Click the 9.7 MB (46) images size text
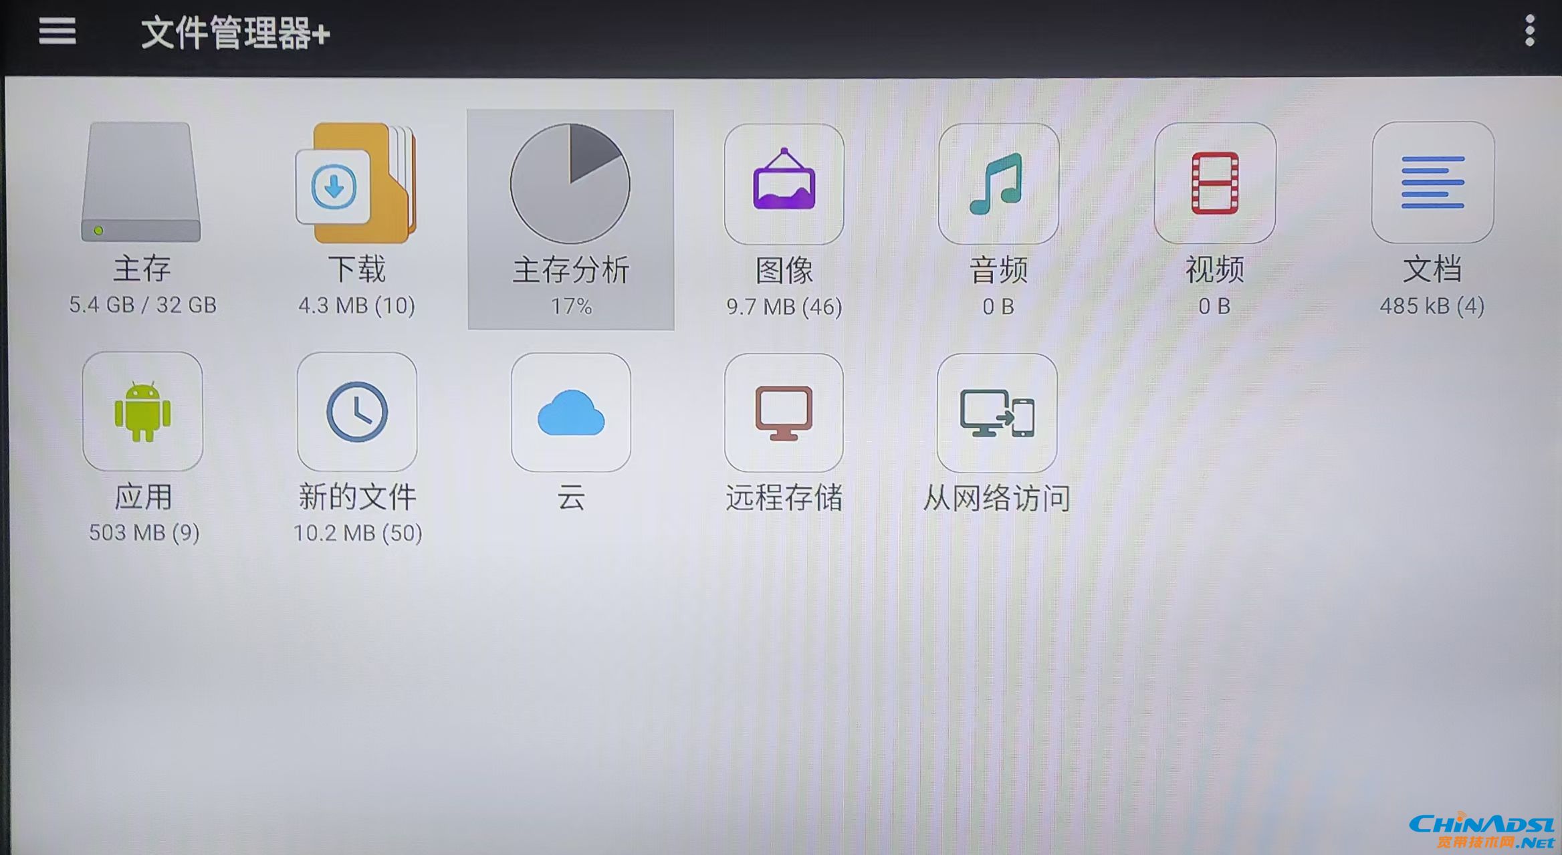 784,307
